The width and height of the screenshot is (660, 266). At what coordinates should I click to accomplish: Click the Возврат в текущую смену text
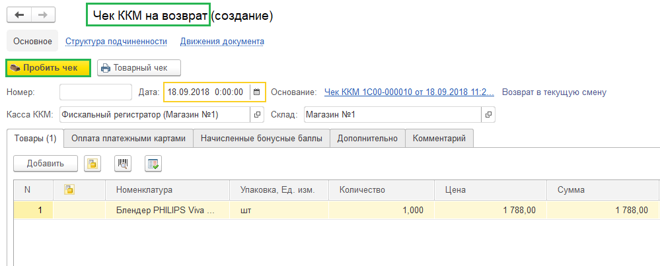point(554,92)
